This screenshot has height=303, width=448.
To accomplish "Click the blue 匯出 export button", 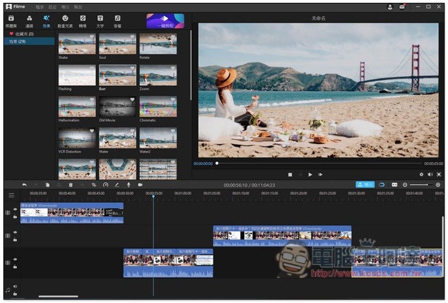I will click(x=365, y=184).
